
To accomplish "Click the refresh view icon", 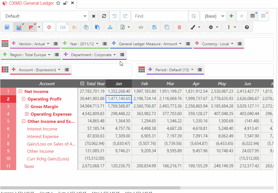I will pyautogui.click(x=104, y=16).
